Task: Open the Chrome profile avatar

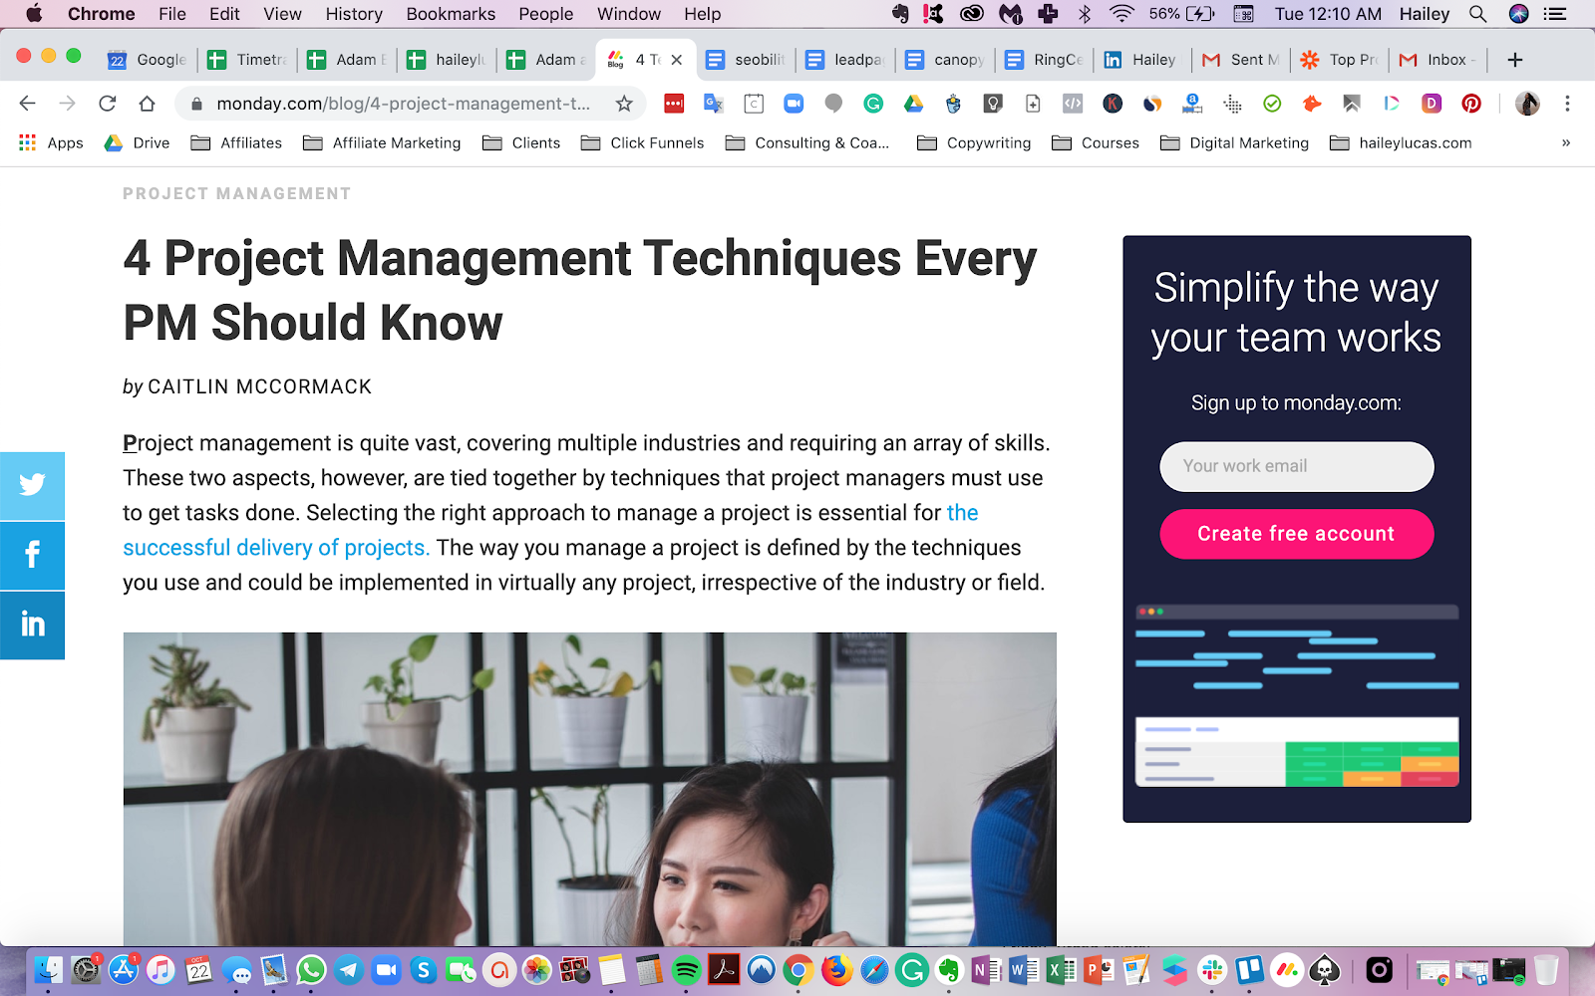Action: click(x=1527, y=104)
